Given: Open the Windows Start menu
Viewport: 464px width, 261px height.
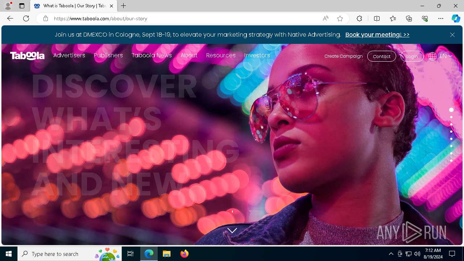Looking at the screenshot, I should 9,254.
